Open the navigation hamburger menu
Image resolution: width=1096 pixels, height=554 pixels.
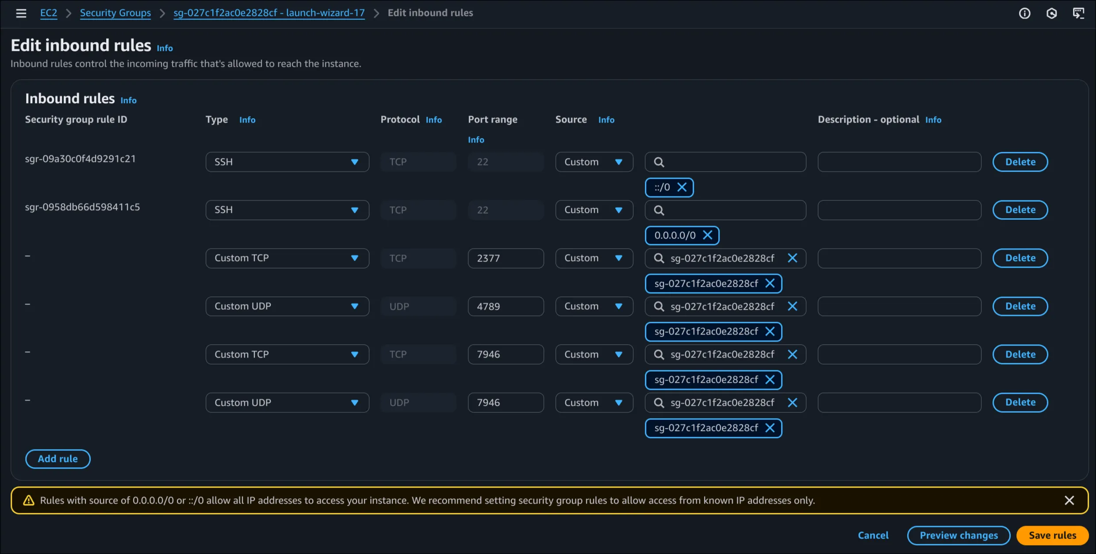point(21,13)
